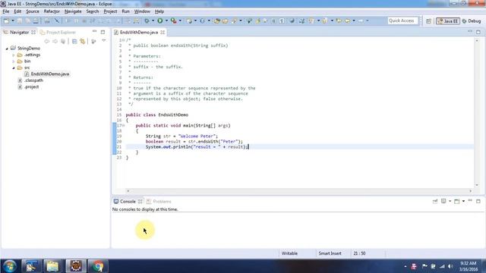Minimize the Console panel
Image resolution: width=486 pixels, height=273 pixels.
[470, 201]
